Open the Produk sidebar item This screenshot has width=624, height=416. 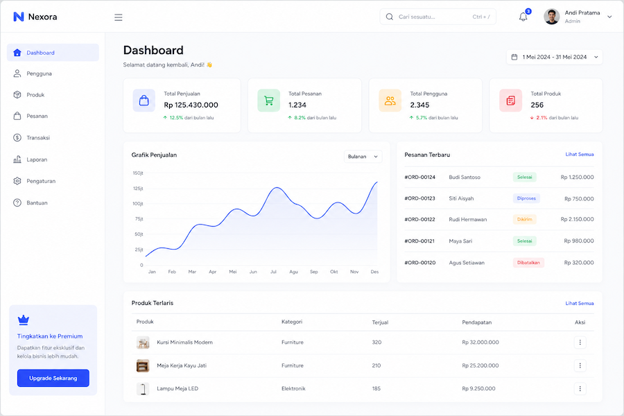[x=53, y=95]
